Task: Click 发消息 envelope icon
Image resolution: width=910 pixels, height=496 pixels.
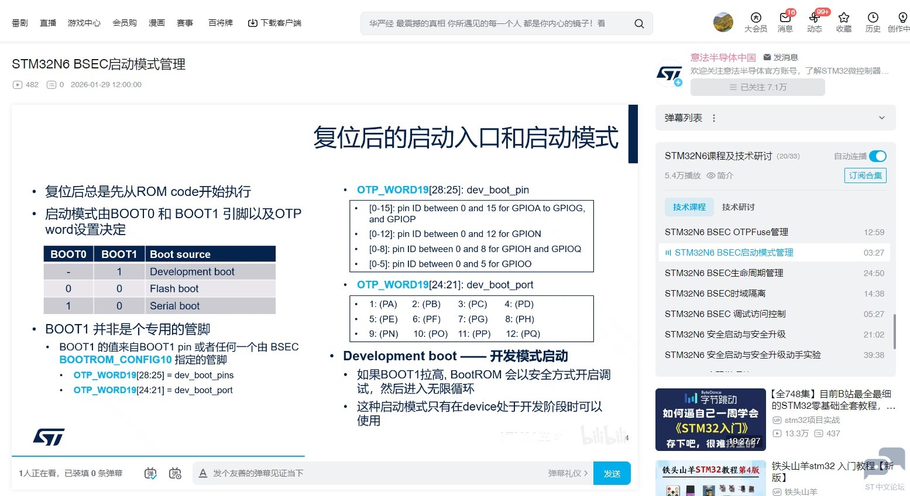Action: pos(767,57)
